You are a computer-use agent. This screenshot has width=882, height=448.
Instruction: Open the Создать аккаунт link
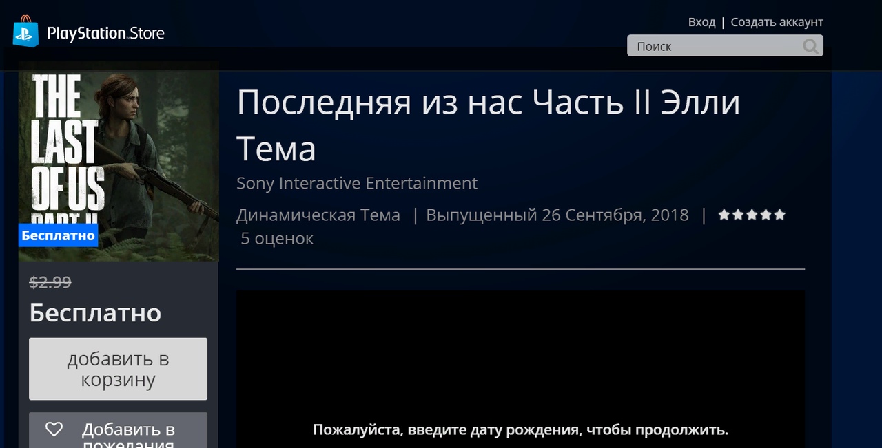click(x=777, y=22)
